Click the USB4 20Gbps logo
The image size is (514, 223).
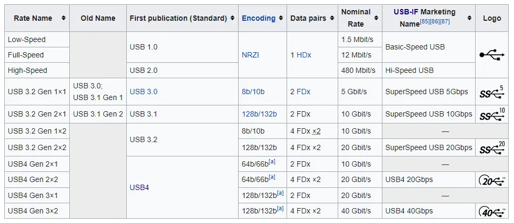[x=492, y=180]
